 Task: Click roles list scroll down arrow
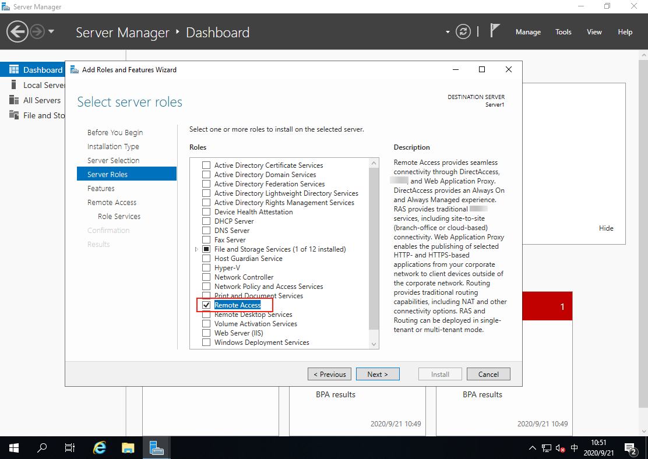point(374,344)
